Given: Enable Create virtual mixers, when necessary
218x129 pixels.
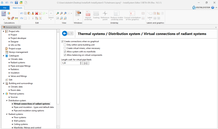Looking at the screenshot, I should click(x=65, y=48).
